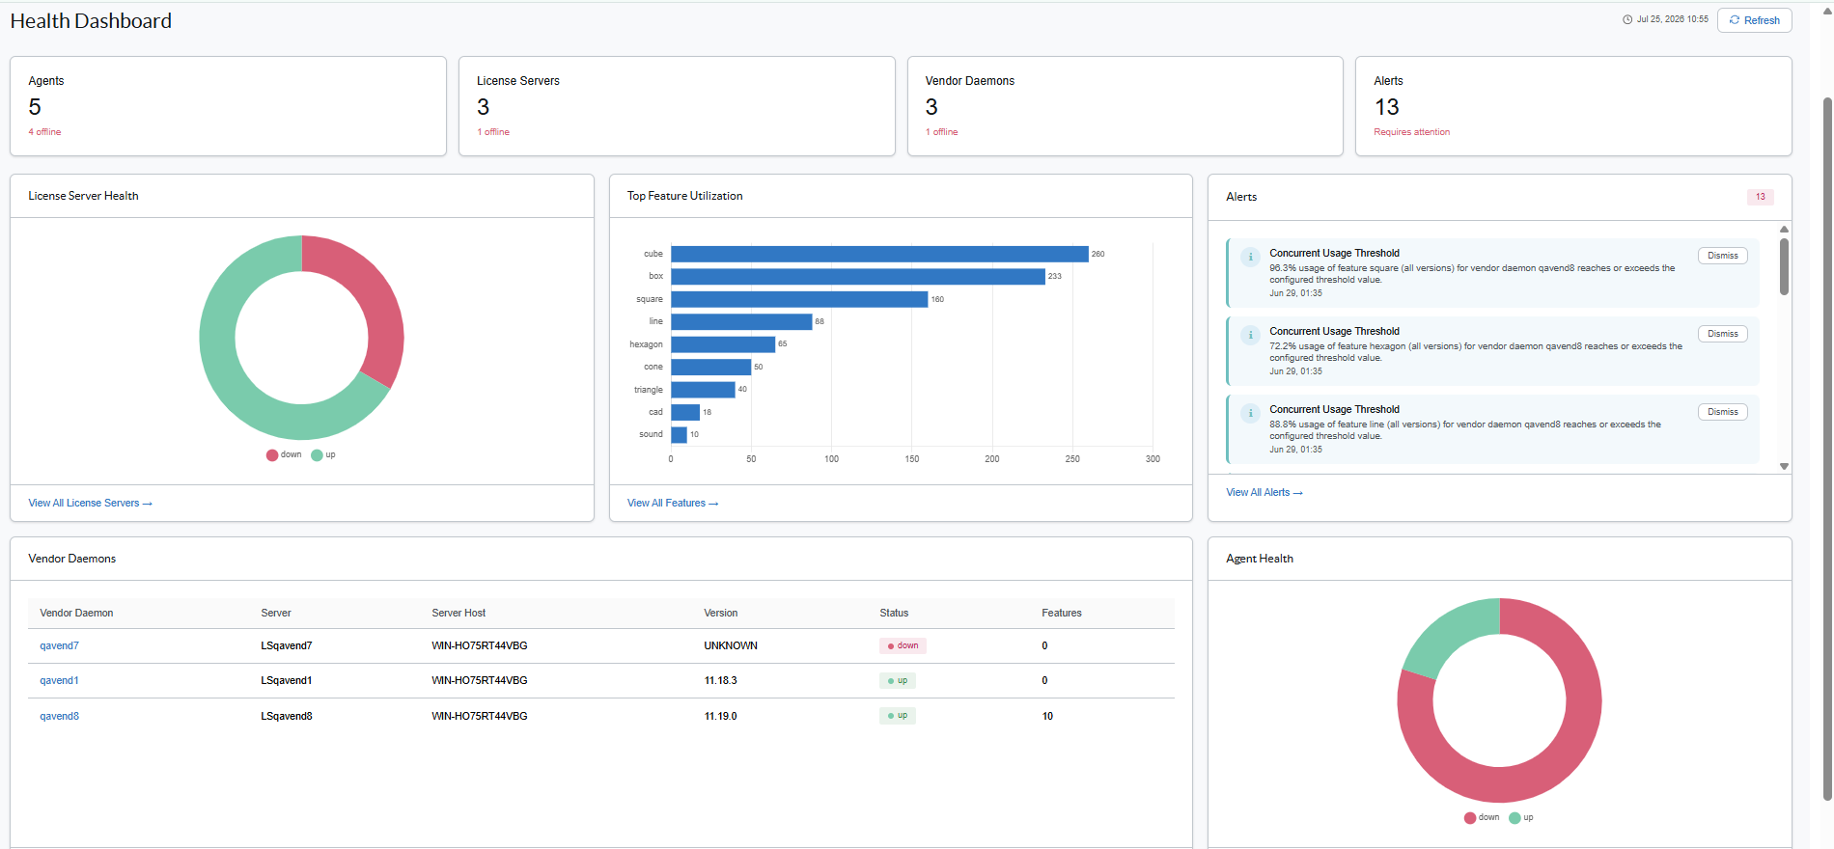Click info icon on square usage alert
Screen dimensions: 1834x849
click(1250, 257)
